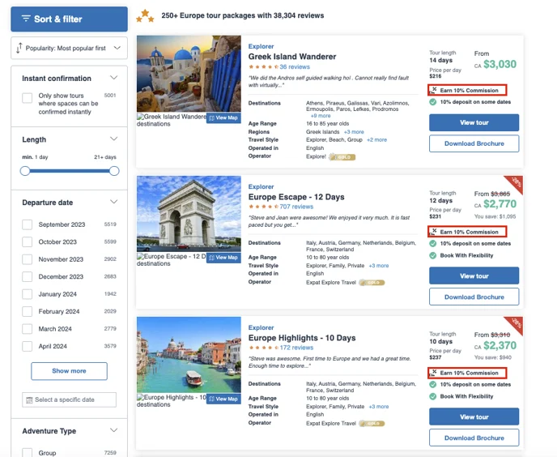Download Brochure for Europe Highlights - 10 Days
The height and width of the screenshot is (457, 557).
[474, 438]
